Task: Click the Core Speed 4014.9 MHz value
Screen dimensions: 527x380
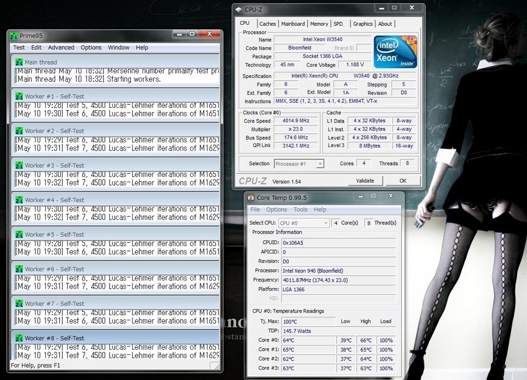Action: pos(296,120)
